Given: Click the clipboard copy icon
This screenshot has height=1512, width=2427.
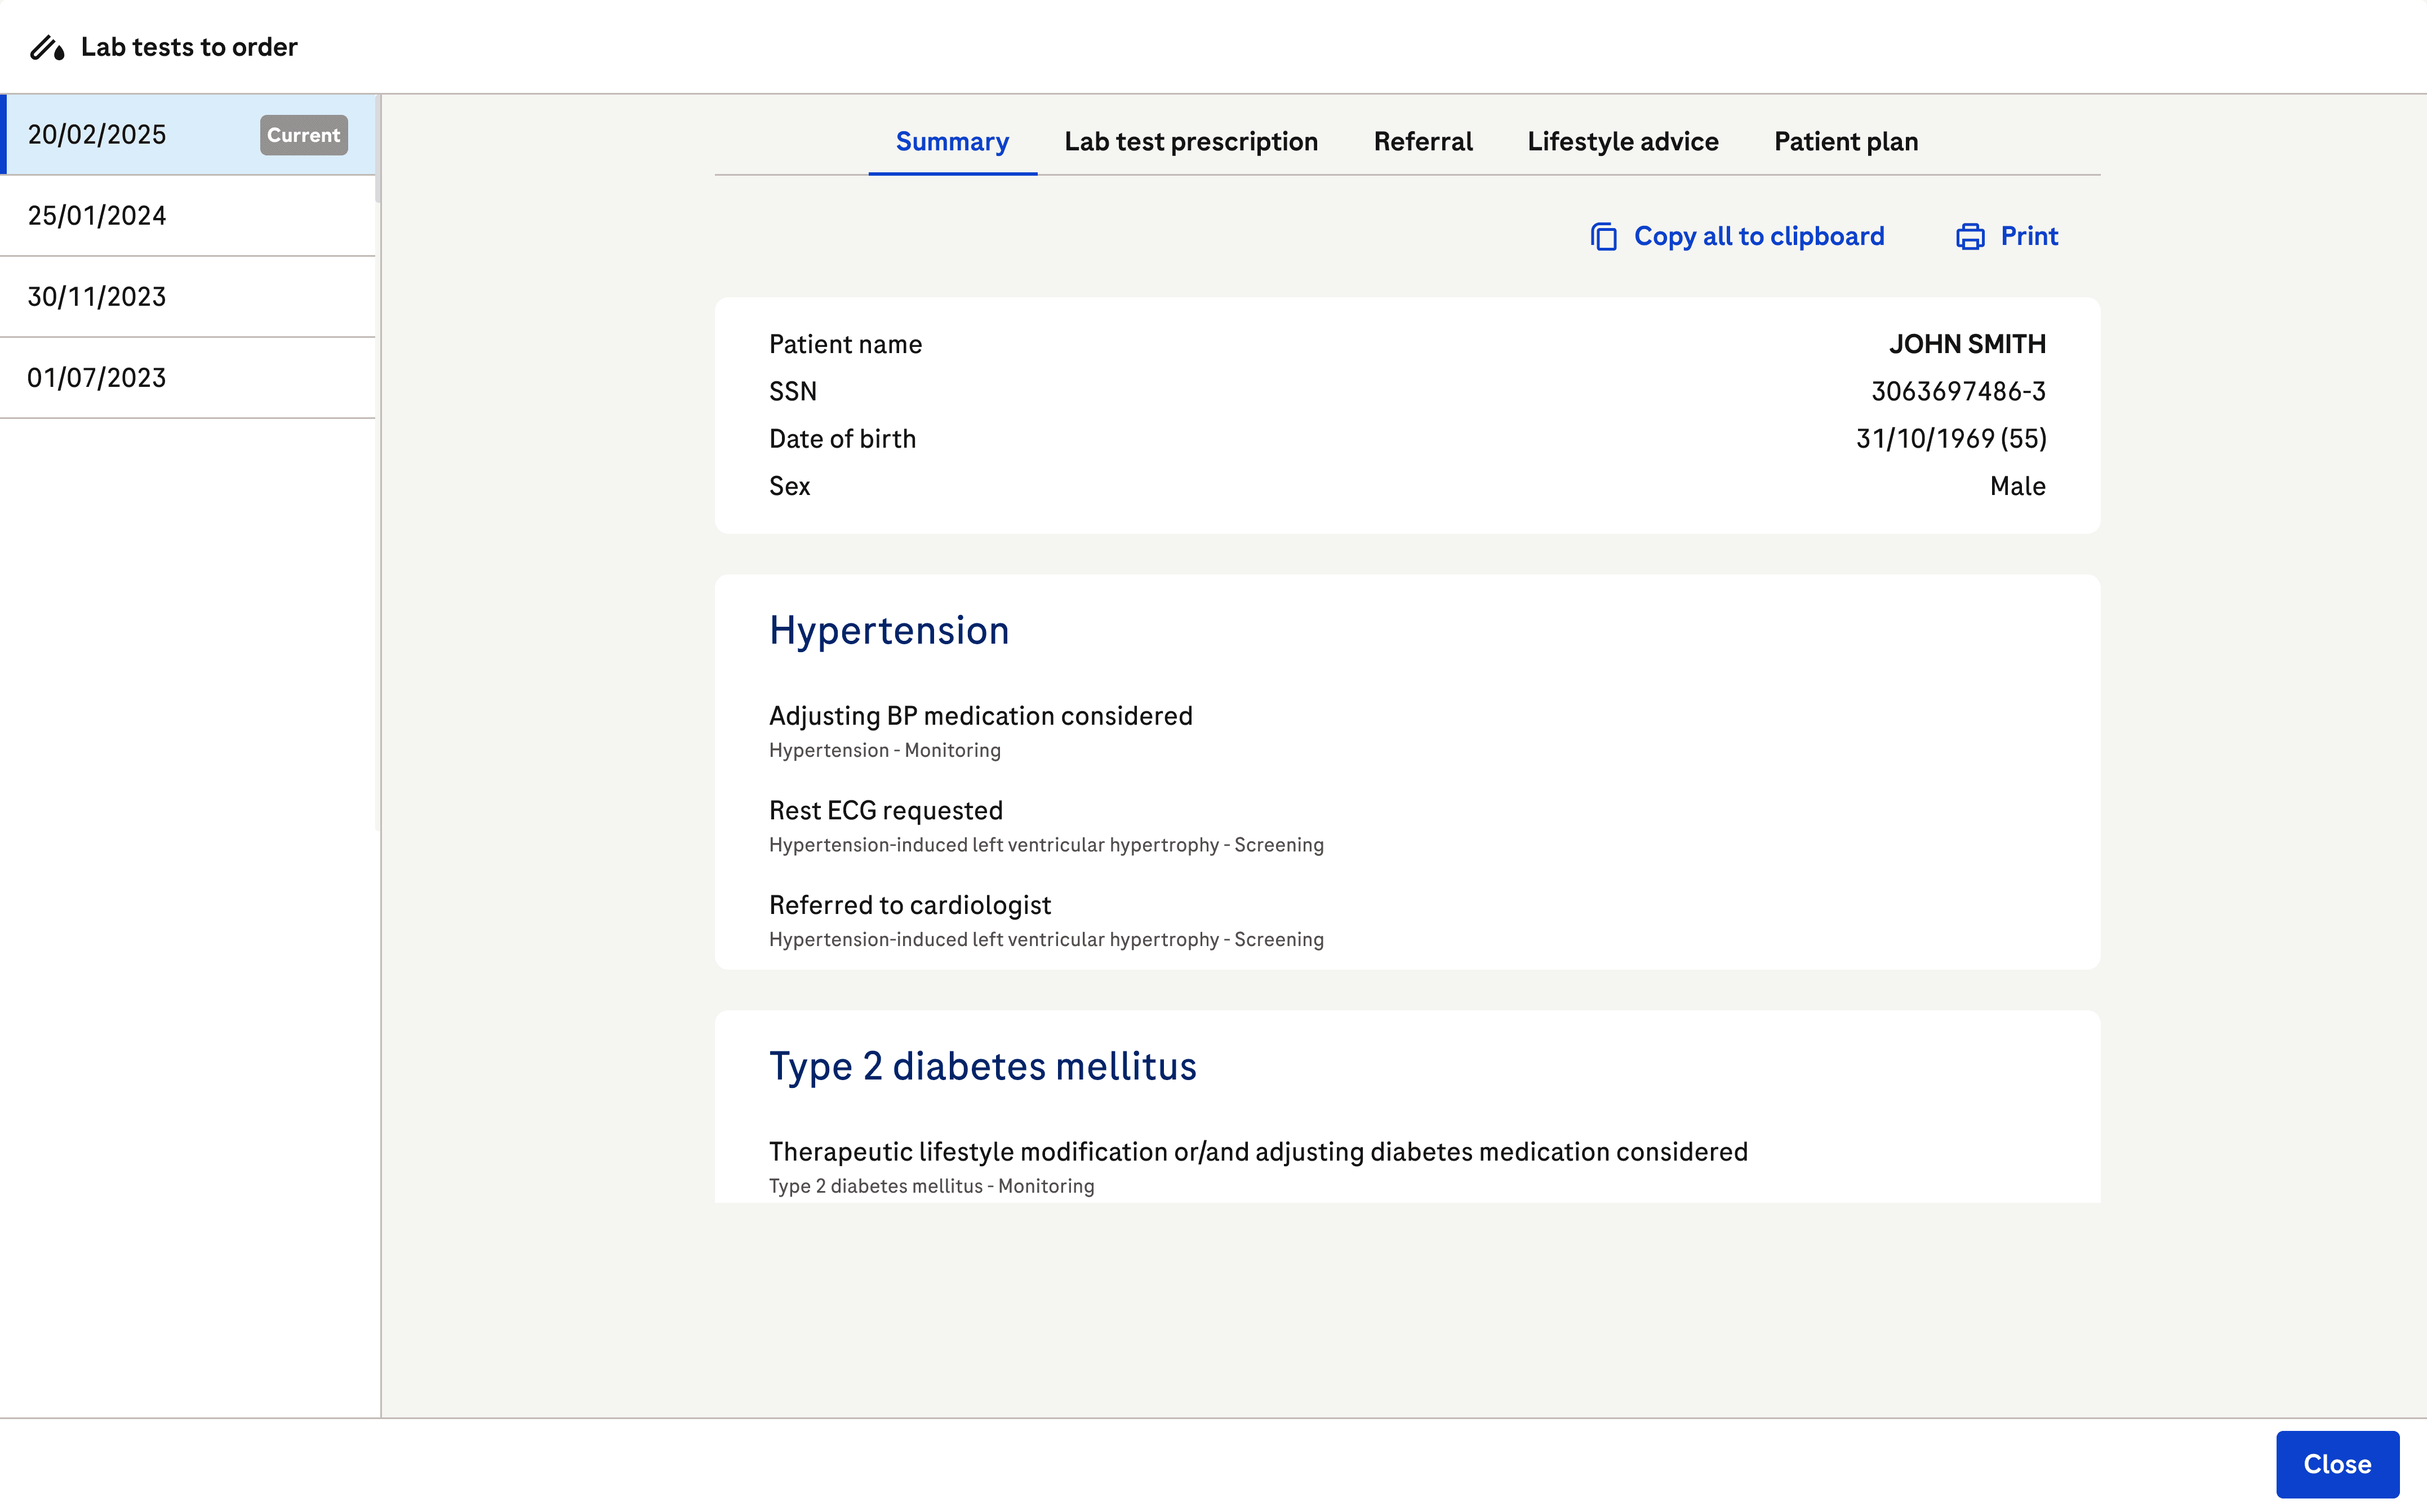Looking at the screenshot, I should [x=1603, y=237].
